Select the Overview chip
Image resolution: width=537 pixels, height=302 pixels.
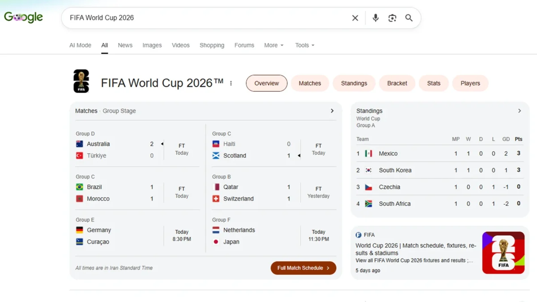pos(267,83)
